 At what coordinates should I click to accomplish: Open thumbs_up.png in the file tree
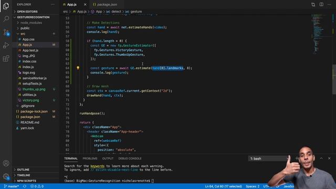pos(34,89)
